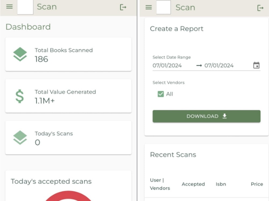This screenshot has height=201, width=269.
Task: Click Select Vendors label
Action: (x=168, y=83)
